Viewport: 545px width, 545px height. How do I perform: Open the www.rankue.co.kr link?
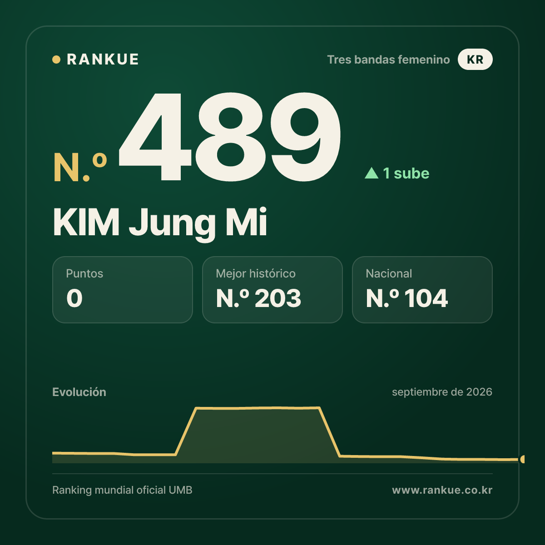tap(442, 490)
